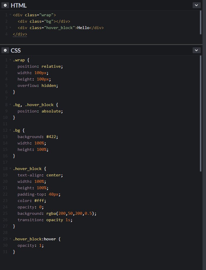Click the HTML editor vertical scrollbar
Viewport: 206px width, 270px height.
[200, 22]
